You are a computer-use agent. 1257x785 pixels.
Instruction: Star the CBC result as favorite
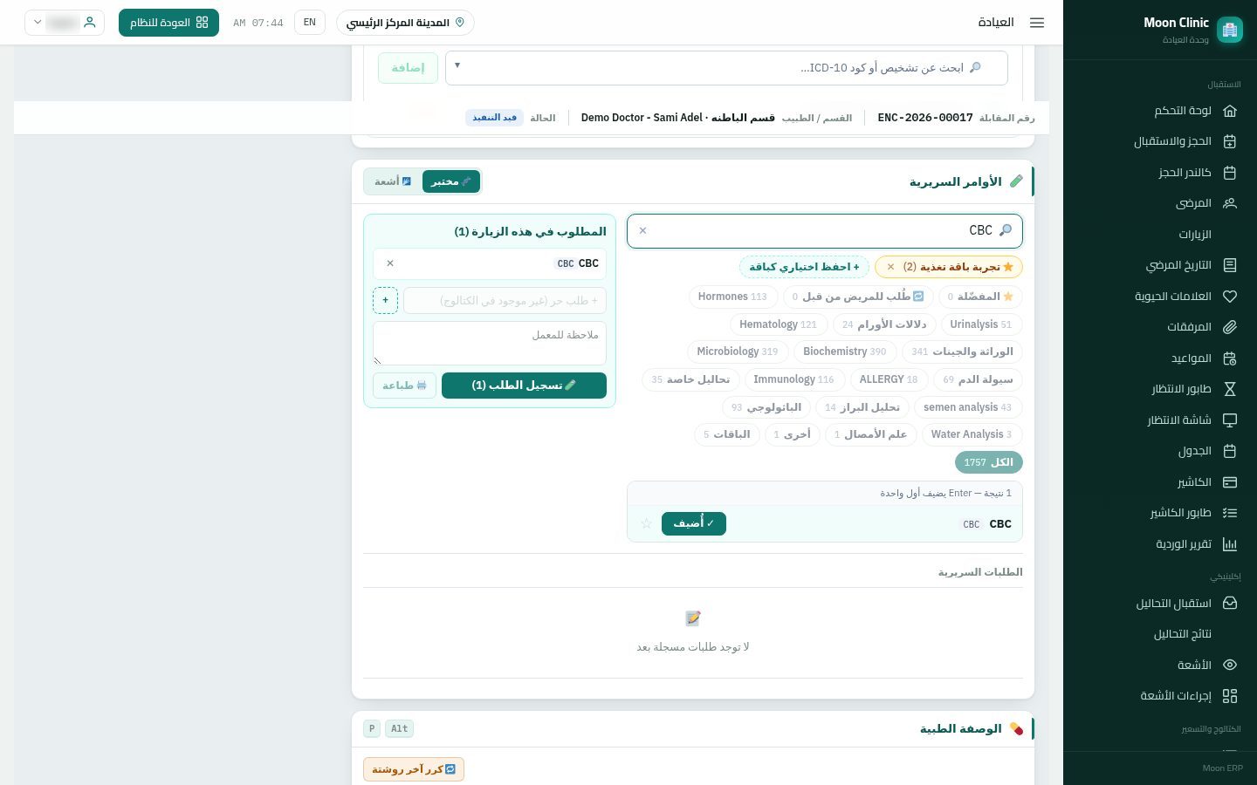647,523
